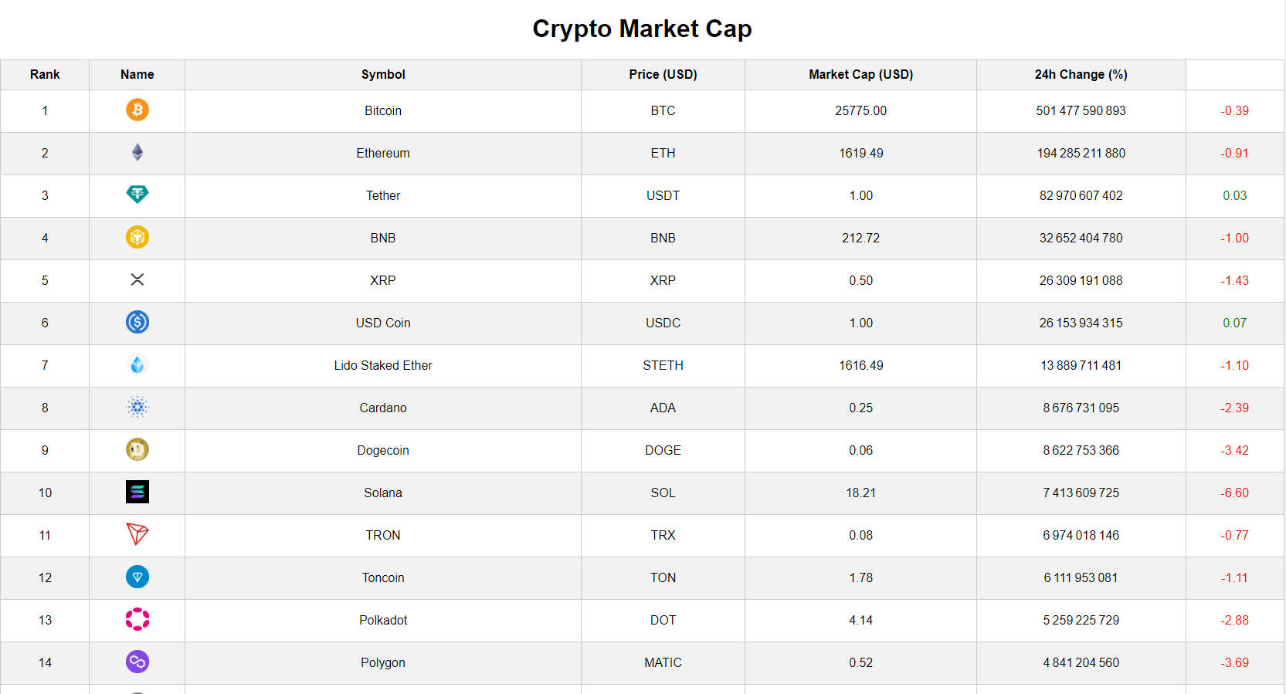Select the Solana name cell
Image resolution: width=1286 pixels, height=694 pixels.
point(383,493)
